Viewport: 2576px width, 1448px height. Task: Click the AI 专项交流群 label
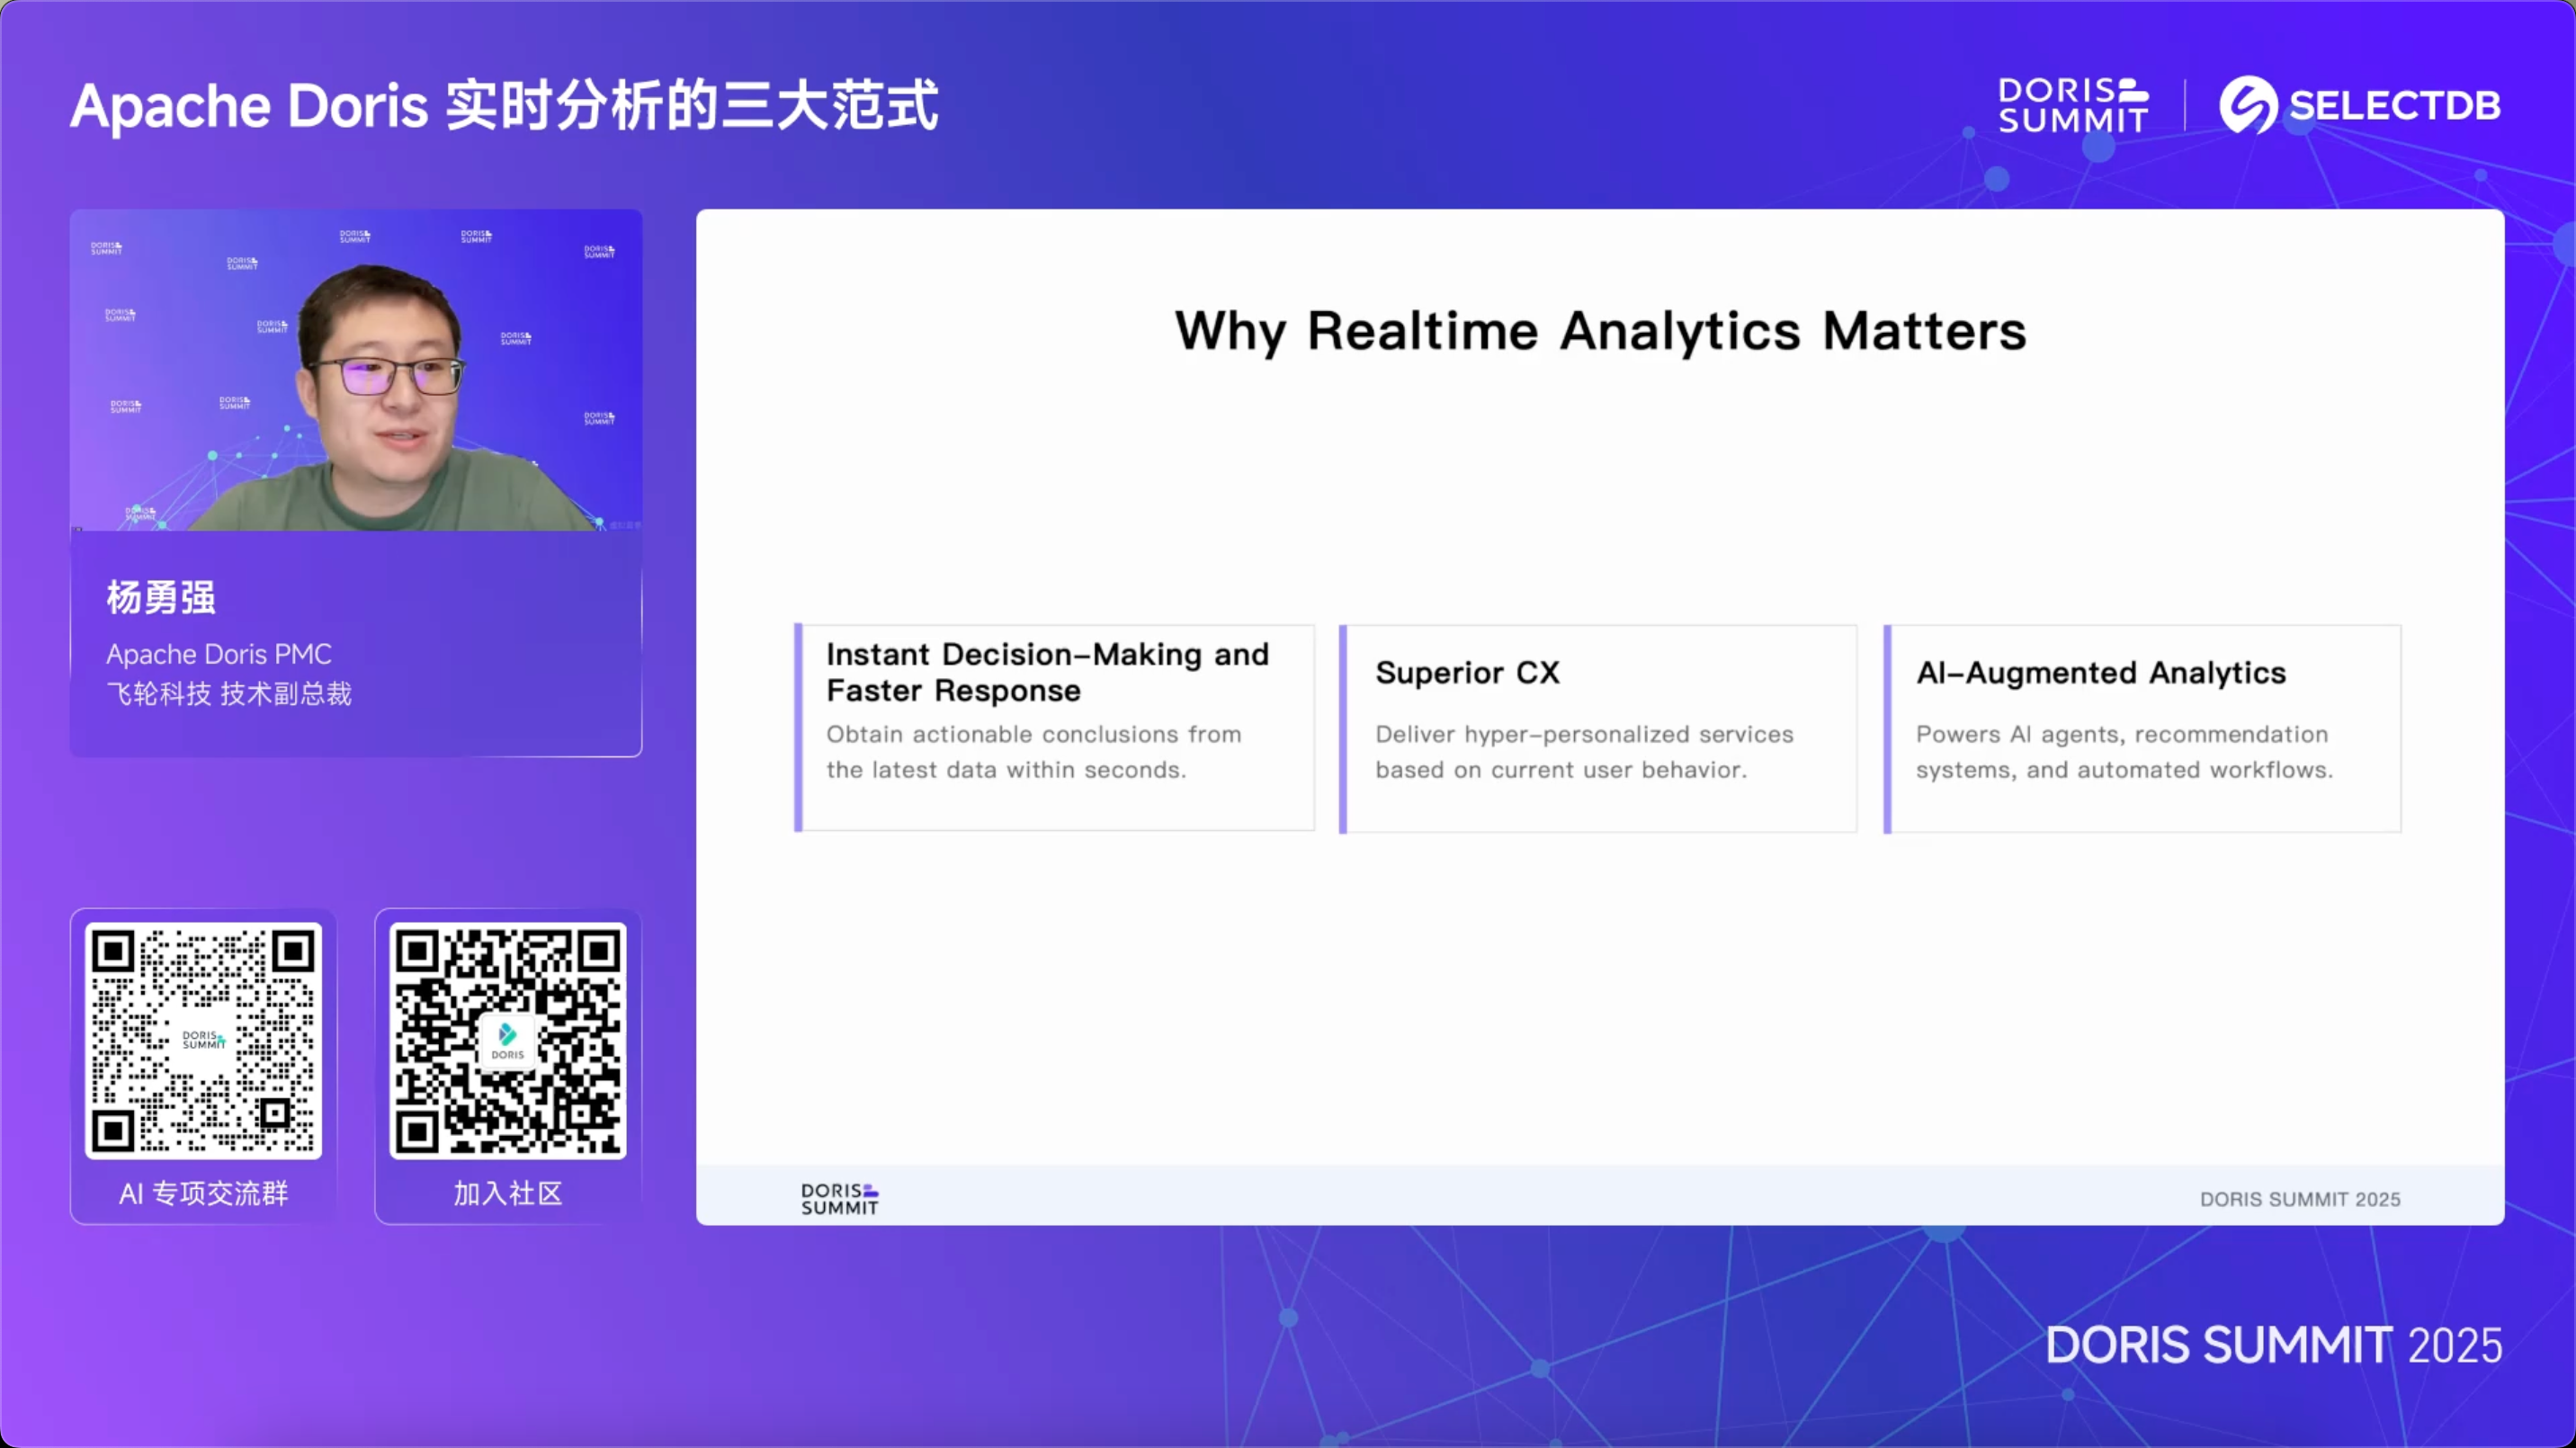203,1193
